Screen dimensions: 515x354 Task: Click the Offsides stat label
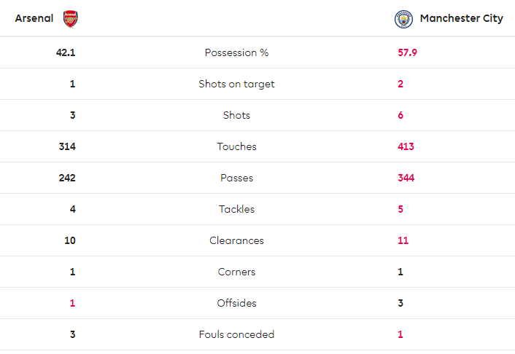236,304
